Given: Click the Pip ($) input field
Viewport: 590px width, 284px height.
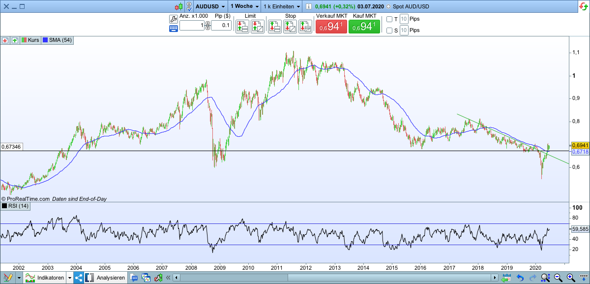Looking at the screenshot, I should click(x=221, y=26).
